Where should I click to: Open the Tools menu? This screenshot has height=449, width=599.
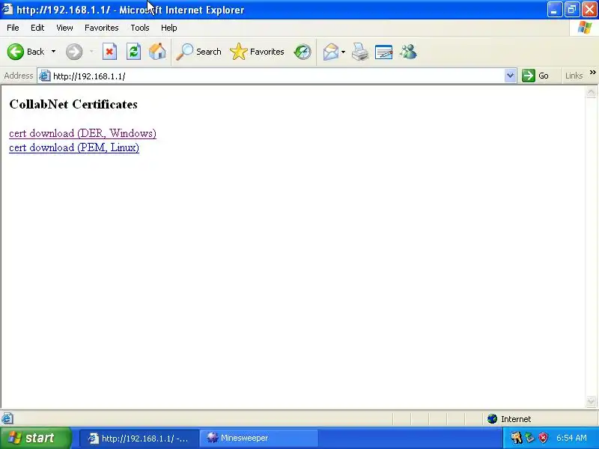click(140, 28)
